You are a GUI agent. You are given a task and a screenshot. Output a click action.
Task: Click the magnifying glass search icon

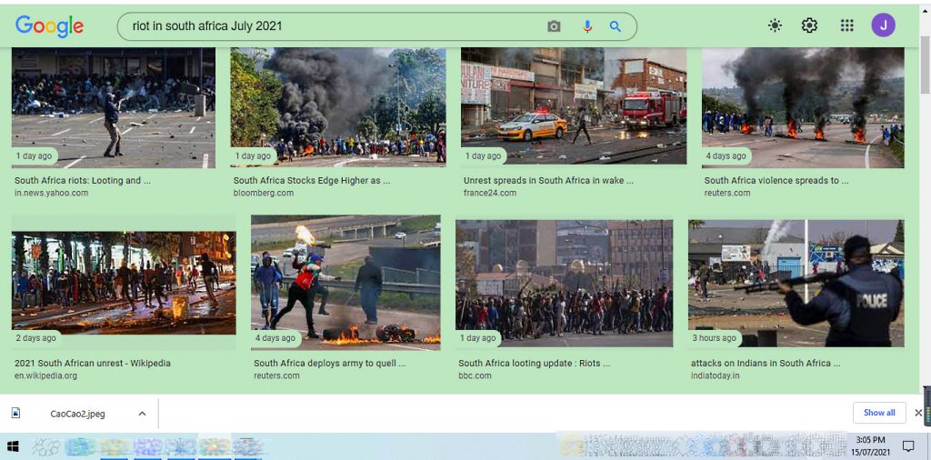pyautogui.click(x=616, y=26)
